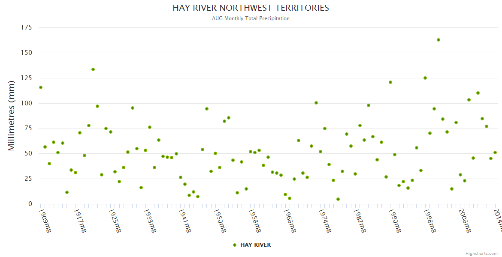This screenshot has height=257, width=502.
Task: Select the data point on 125 gridline near 1998
Action: (425, 78)
